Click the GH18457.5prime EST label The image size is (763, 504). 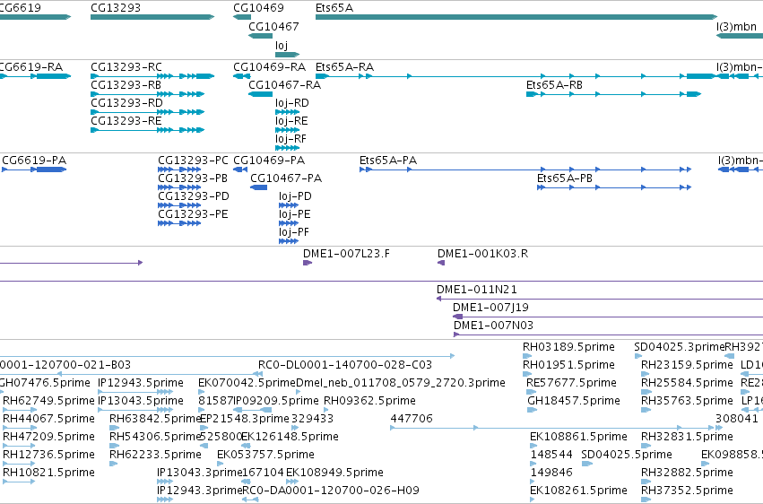(574, 401)
